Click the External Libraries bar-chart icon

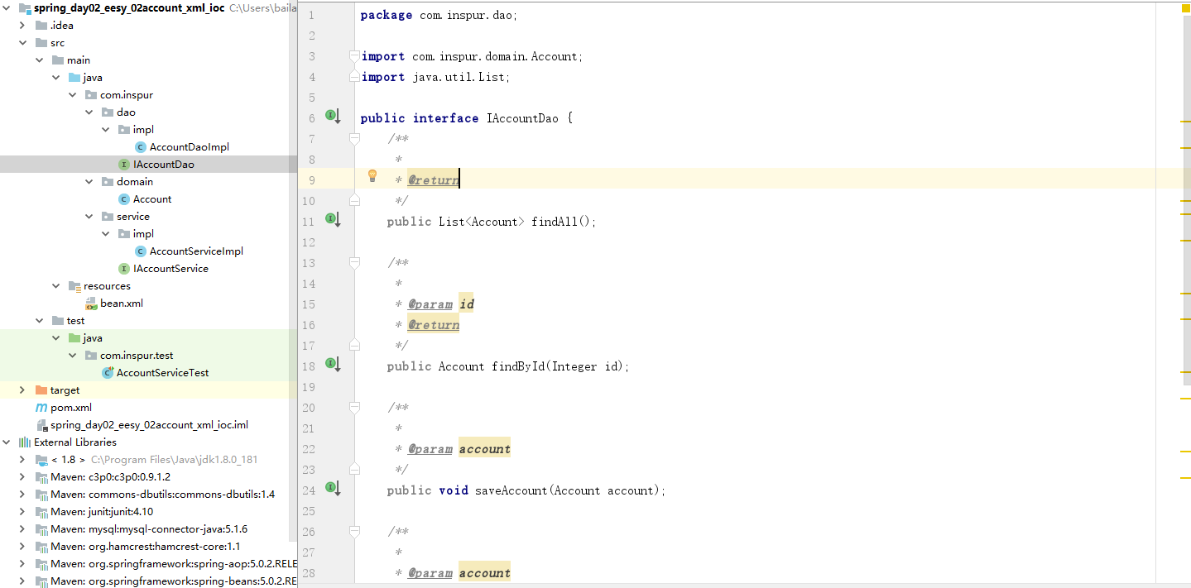click(25, 442)
